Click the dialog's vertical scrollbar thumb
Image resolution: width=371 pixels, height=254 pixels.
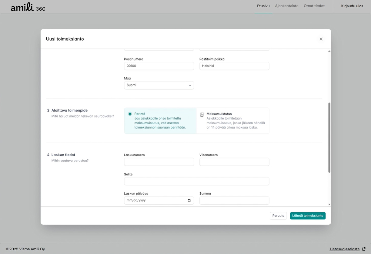pyautogui.click(x=329, y=138)
